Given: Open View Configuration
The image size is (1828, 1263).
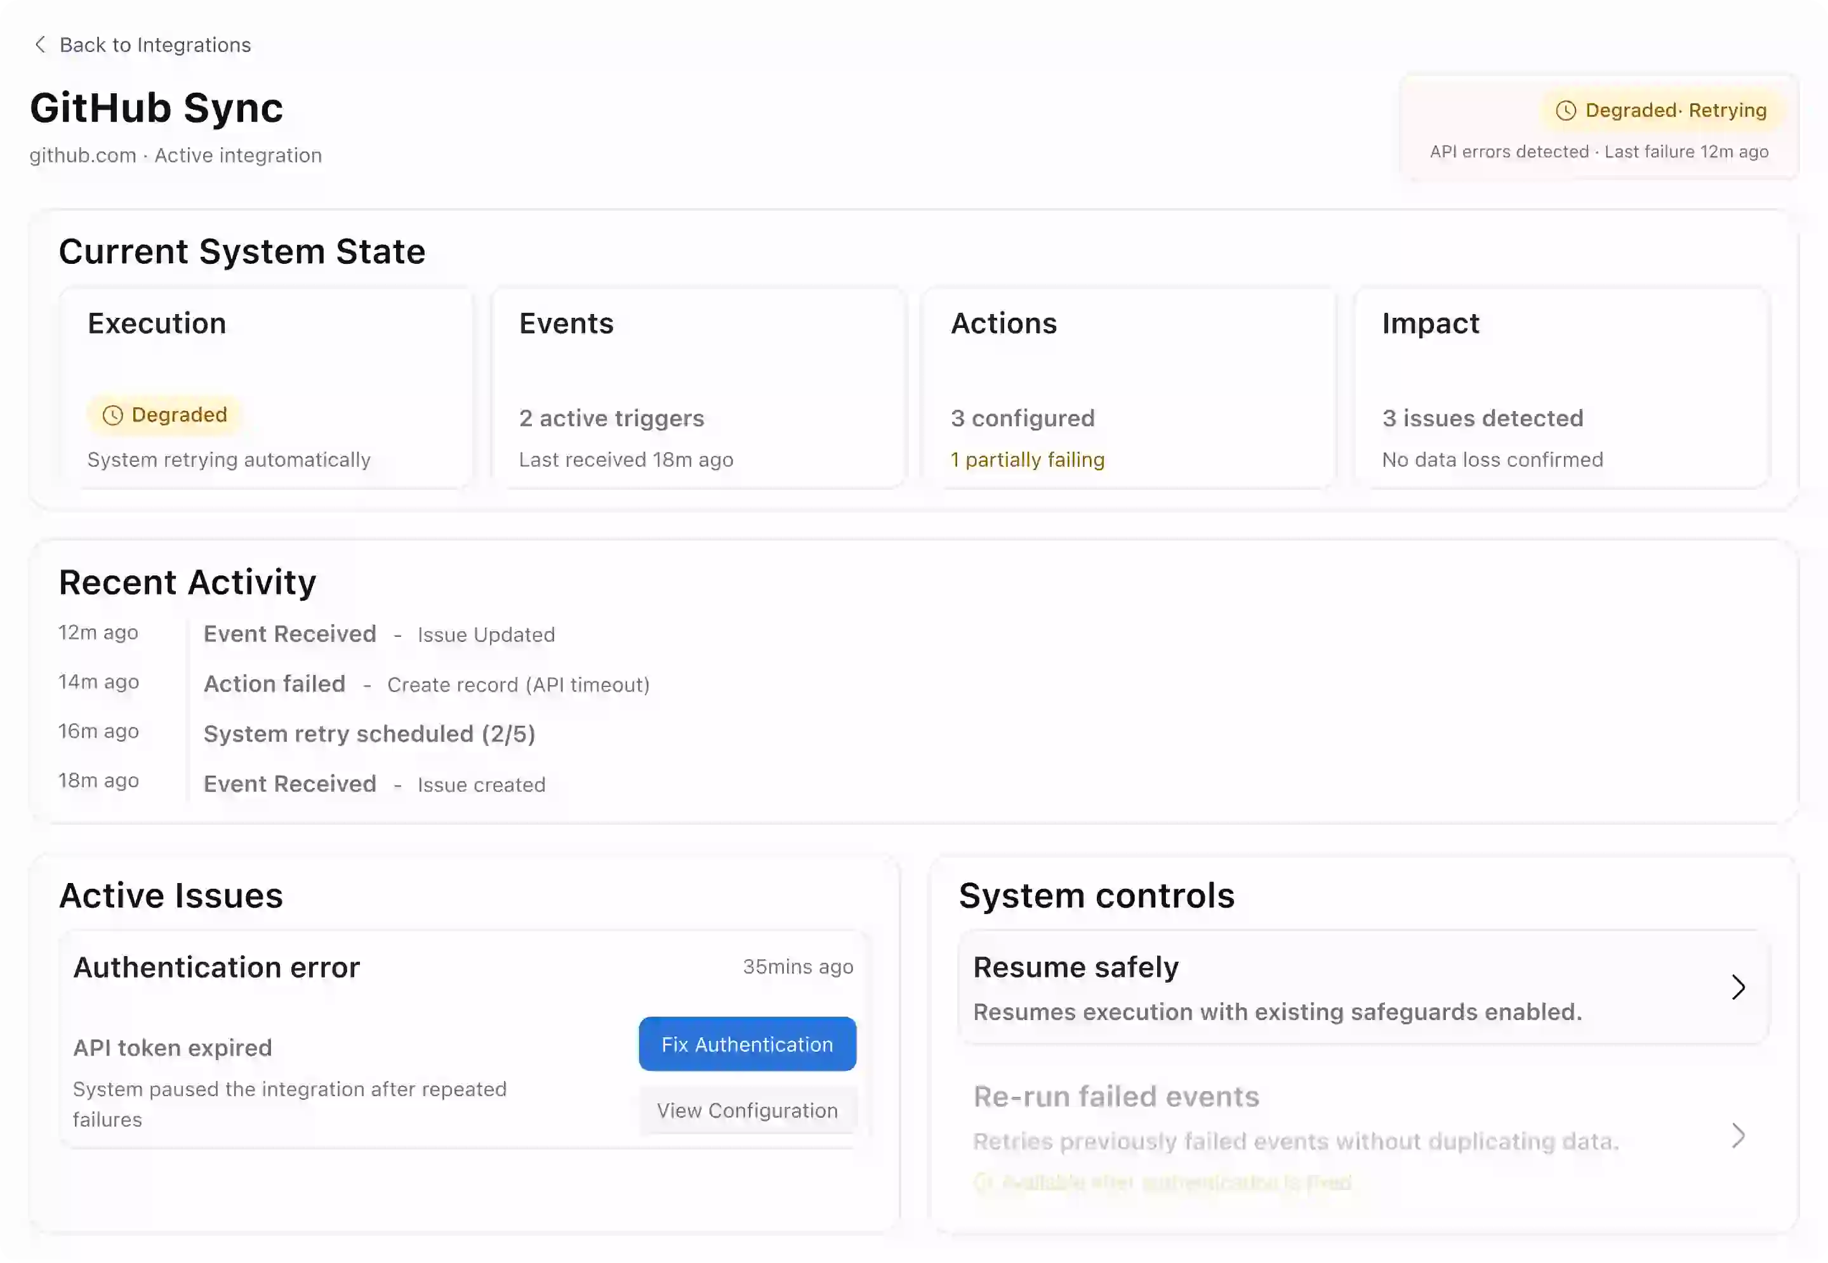Looking at the screenshot, I should point(746,1110).
